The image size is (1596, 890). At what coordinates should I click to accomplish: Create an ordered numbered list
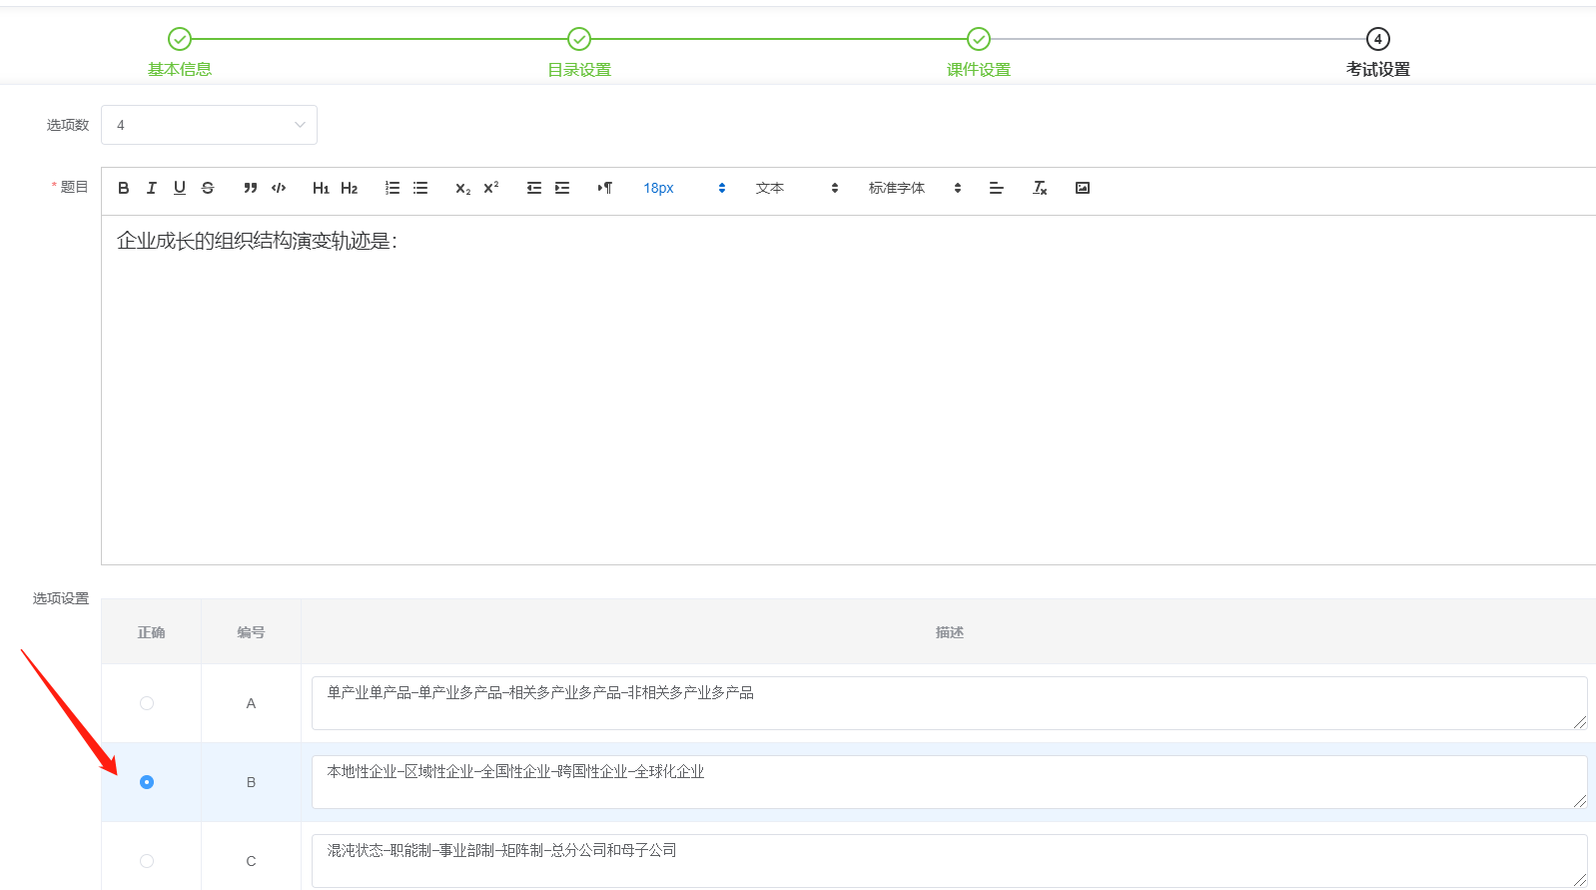[393, 188]
